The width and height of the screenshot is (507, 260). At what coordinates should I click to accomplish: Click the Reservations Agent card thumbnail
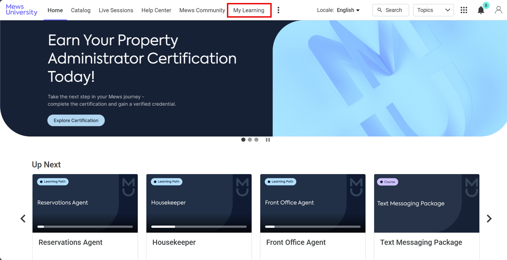point(85,203)
